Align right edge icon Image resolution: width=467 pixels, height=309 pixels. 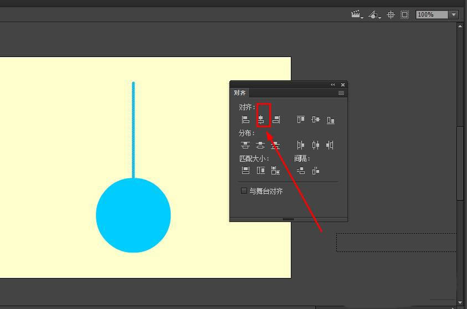click(276, 120)
